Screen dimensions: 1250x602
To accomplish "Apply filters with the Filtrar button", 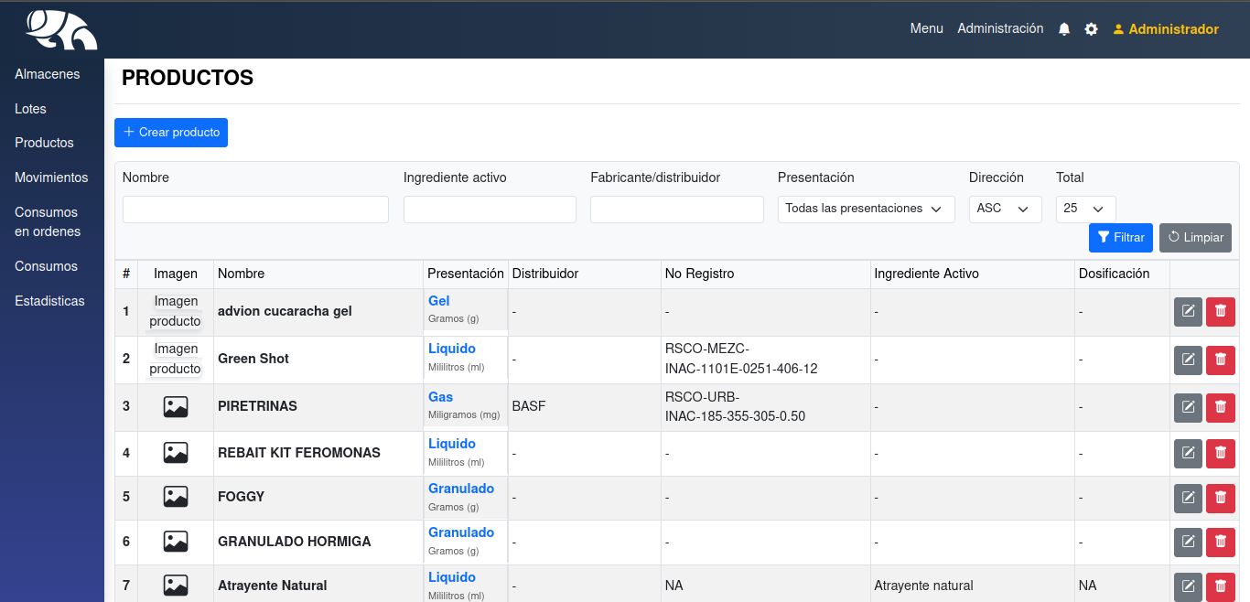I will (1120, 238).
